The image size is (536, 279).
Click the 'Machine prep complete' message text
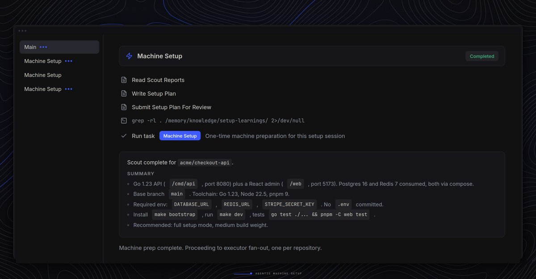220,248
